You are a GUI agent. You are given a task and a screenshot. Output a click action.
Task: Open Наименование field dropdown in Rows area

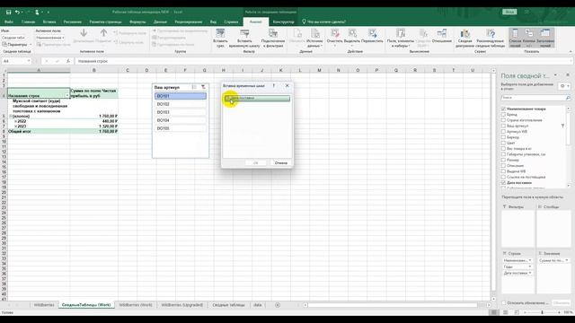pos(530,260)
